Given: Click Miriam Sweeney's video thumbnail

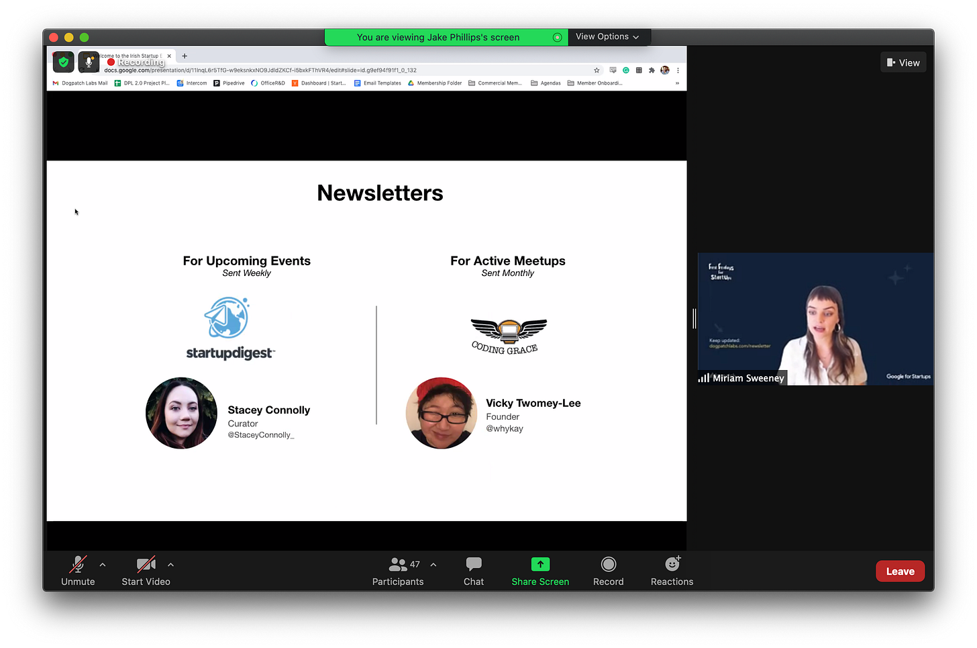Looking at the screenshot, I should click(x=815, y=319).
